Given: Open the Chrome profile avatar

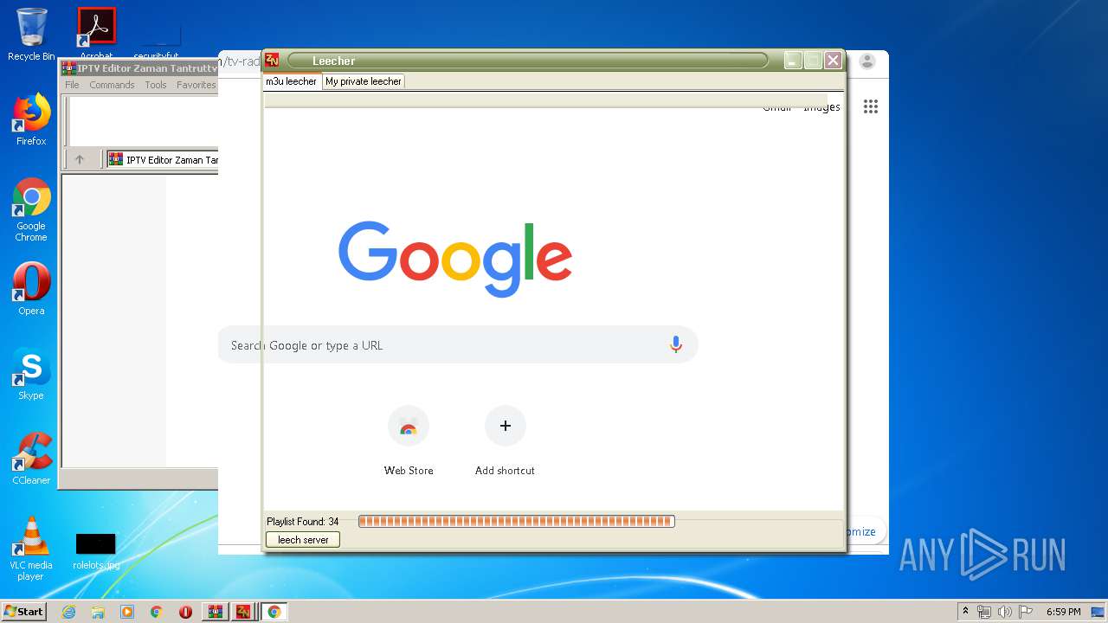Looking at the screenshot, I should pyautogui.click(x=867, y=61).
